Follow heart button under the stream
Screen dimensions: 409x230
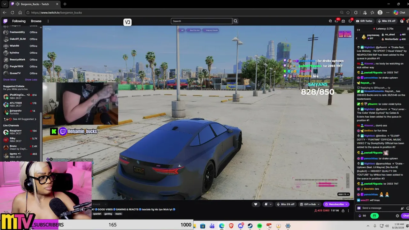click(255, 204)
